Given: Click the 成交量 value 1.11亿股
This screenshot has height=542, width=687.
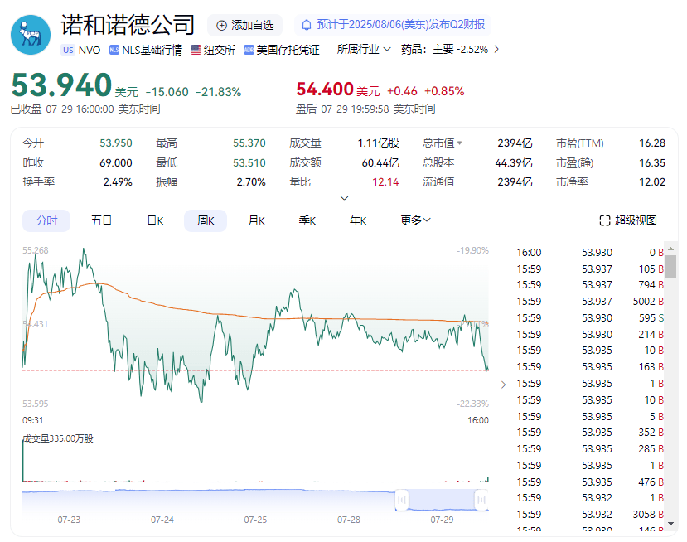Looking at the screenshot, I should pos(379,143).
